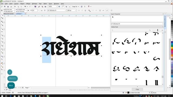Open Search Content icon in standard toolbar

35,6
